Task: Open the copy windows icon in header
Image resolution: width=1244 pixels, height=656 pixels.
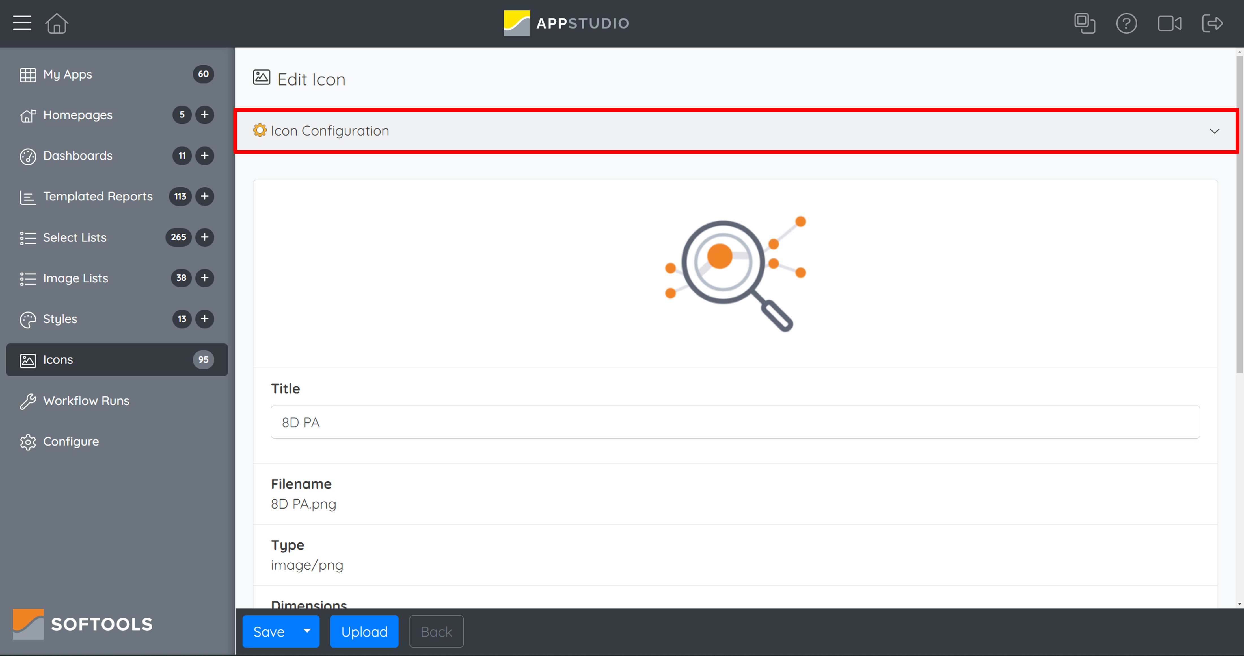Action: click(1084, 23)
